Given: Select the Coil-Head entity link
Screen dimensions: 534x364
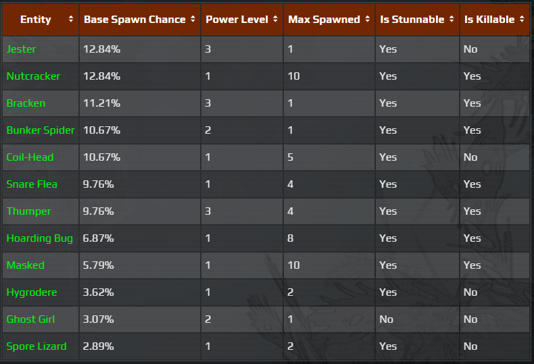Looking at the screenshot, I should pos(30,157).
